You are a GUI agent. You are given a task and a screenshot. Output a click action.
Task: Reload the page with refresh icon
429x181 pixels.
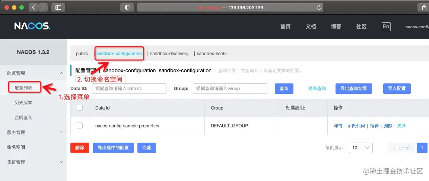pyautogui.click(x=319, y=8)
